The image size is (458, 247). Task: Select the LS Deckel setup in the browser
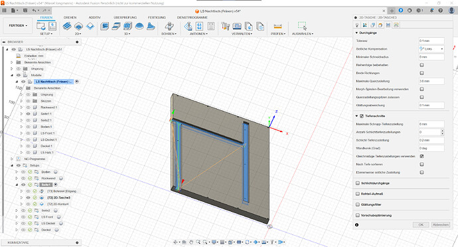[48, 223]
